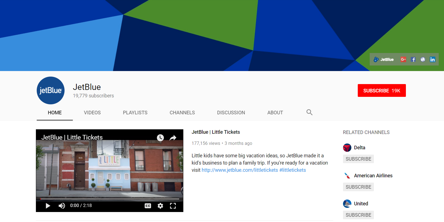Open video settings gear
Viewport: 444px width, 222px height.
[x=161, y=206]
